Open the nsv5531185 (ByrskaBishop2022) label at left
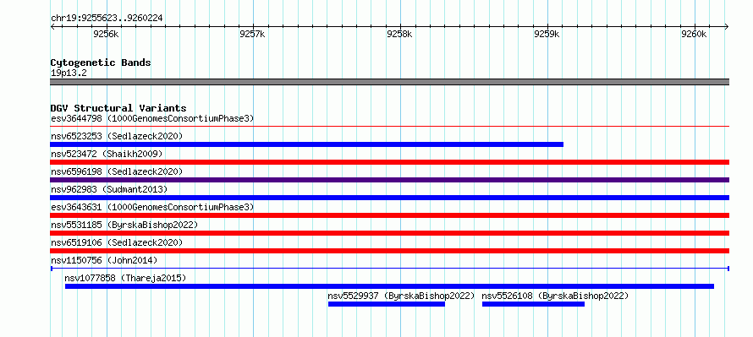753x337 pixels. (x=124, y=225)
